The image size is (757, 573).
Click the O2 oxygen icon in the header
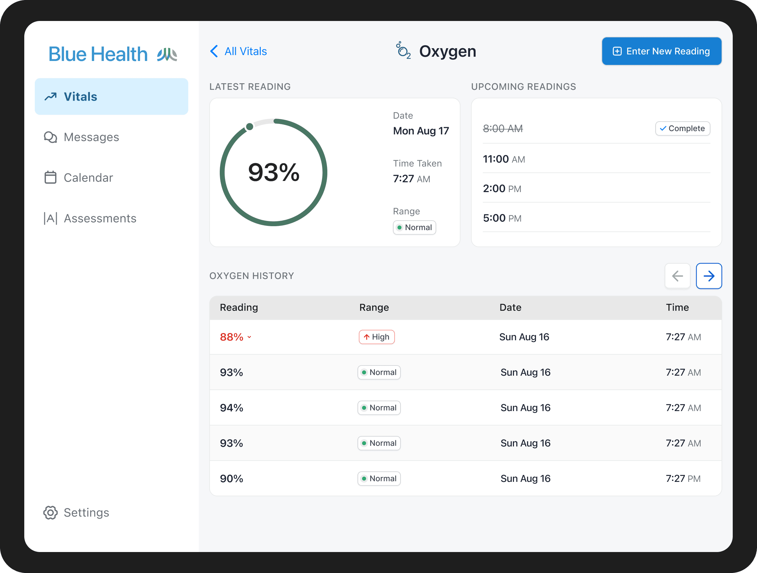coord(403,51)
